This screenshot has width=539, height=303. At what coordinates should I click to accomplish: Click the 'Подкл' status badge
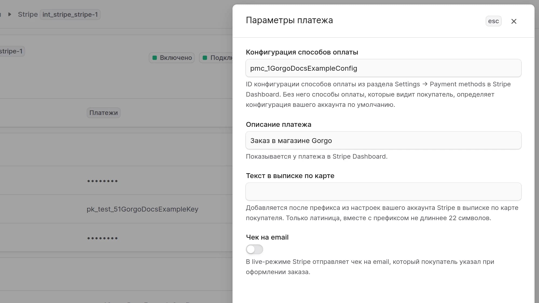point(216,58)
